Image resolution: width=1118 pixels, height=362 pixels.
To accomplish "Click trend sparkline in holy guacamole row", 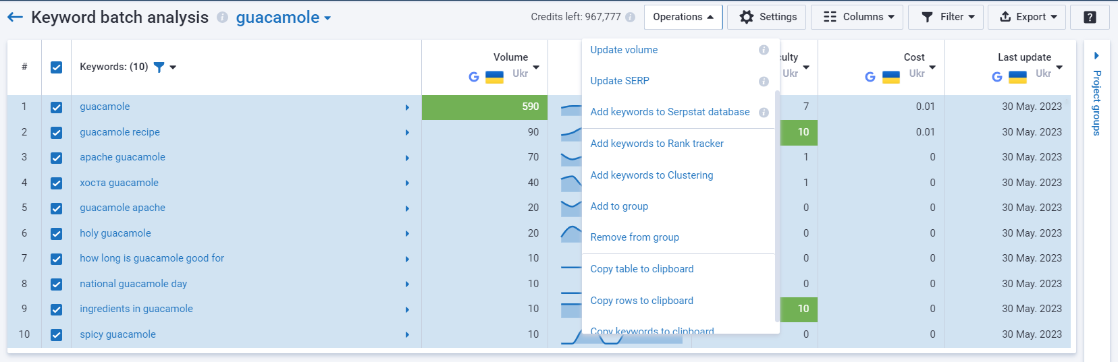I will pos(571,233).
